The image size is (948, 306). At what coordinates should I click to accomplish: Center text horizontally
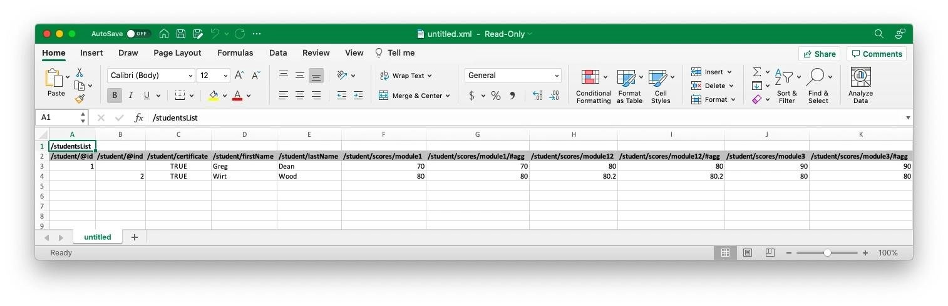[300, 96]
